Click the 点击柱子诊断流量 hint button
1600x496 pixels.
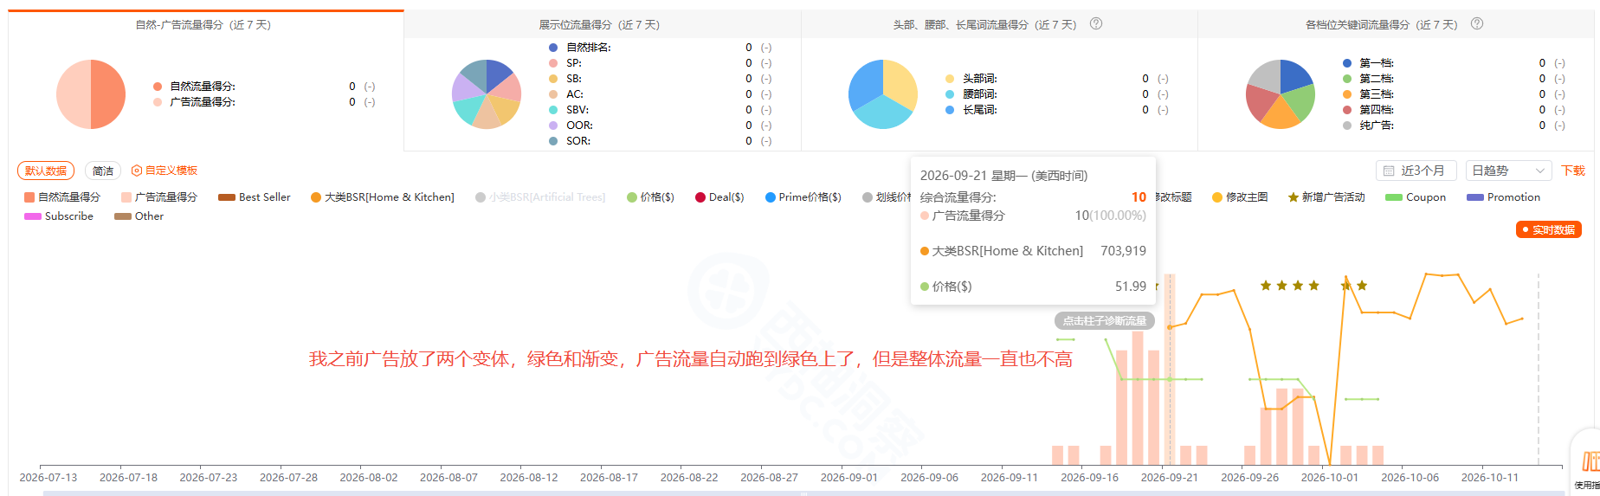pyautogui.click(x=1105, y=321)
